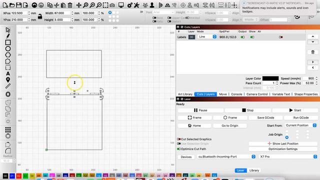The width and height of the screenshot is (320, 180).
Task: Click the Start button
Action: coord(295,110)
